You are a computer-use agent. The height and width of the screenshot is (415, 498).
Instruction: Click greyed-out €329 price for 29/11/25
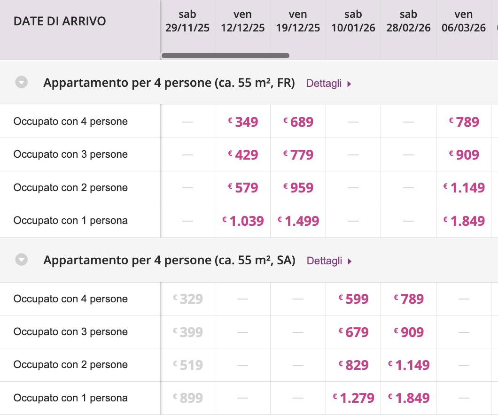pyautogui.click(x=187, y=299)
